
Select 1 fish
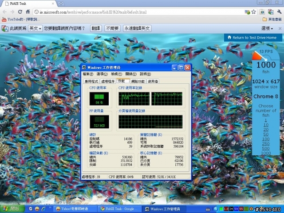(266, 120)
